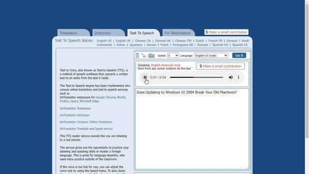Open the audio player three-dot menu

tap(239, 77)
